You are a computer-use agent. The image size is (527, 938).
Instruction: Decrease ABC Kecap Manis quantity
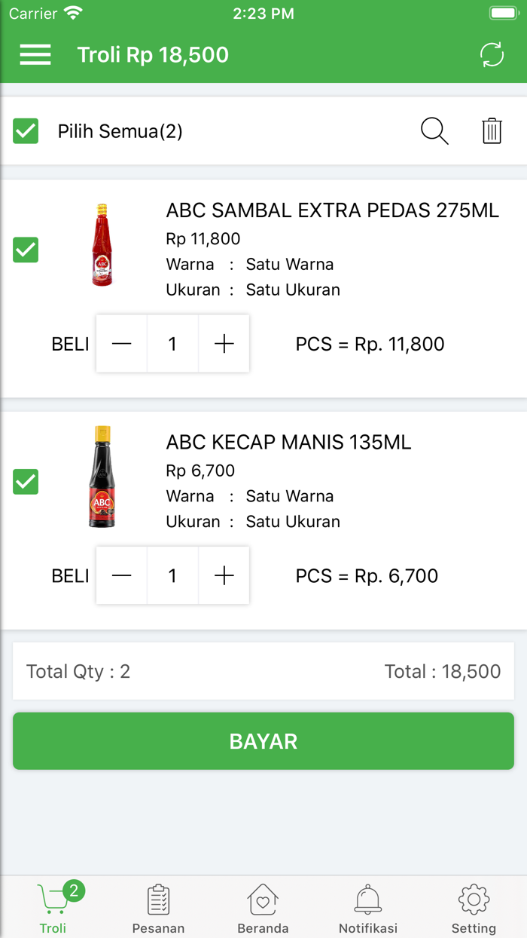click(x=121, y=576)
